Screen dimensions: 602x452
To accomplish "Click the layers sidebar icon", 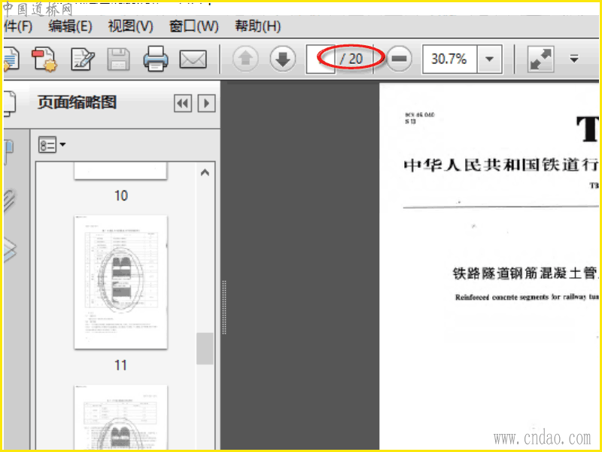I will tap(10, 251).
